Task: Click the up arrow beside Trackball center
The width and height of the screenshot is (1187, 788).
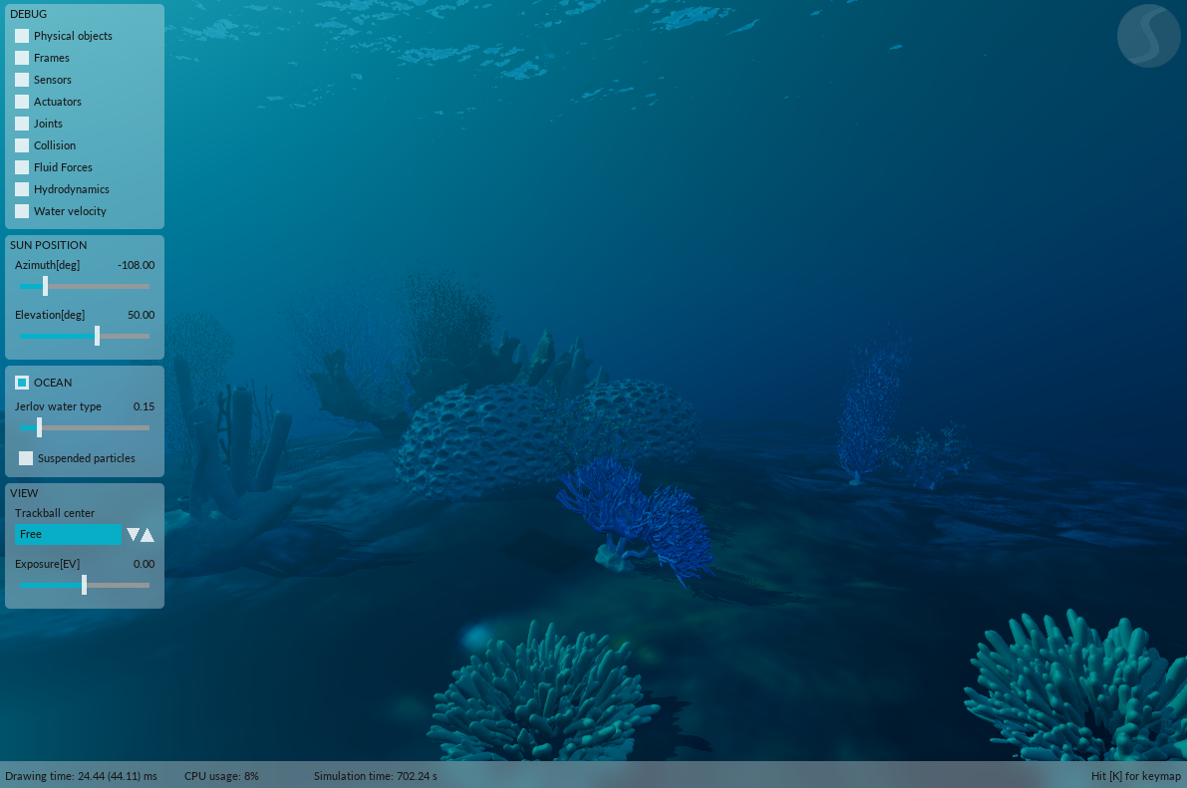Action: (x=148, y=535)
